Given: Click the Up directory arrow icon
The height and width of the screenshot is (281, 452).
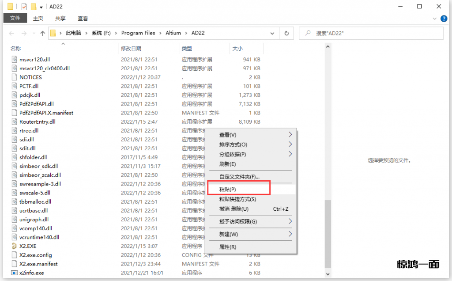Looking at the screenshot, I should pos(42,33).
